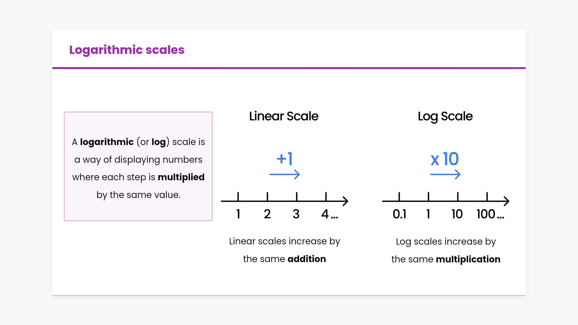Click the blue arrow under the +1 label

tap(284, 175)
